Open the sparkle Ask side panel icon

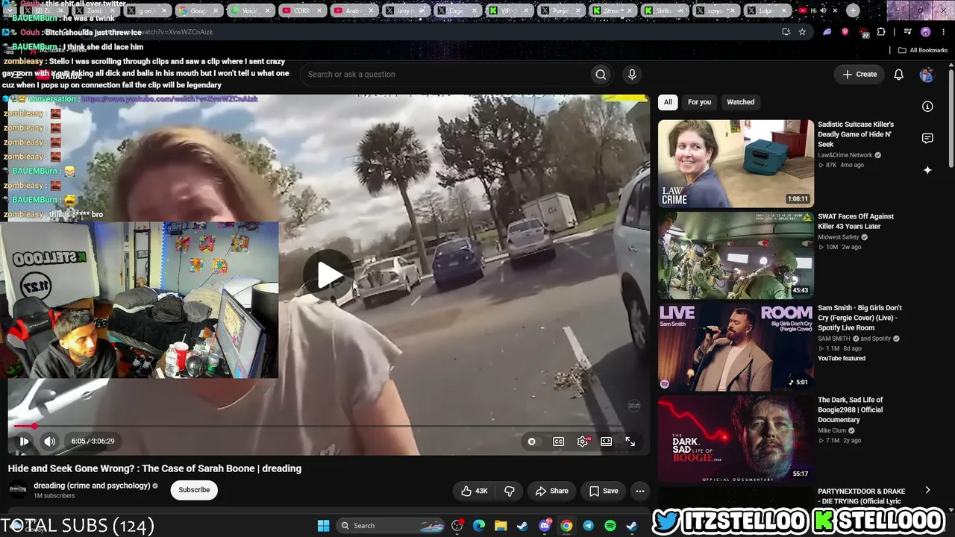click(927, 170)
